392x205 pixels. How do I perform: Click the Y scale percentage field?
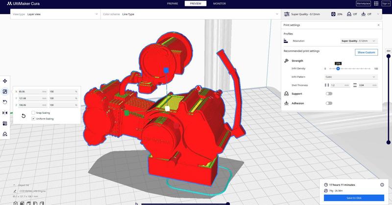[x=64, y=99]
